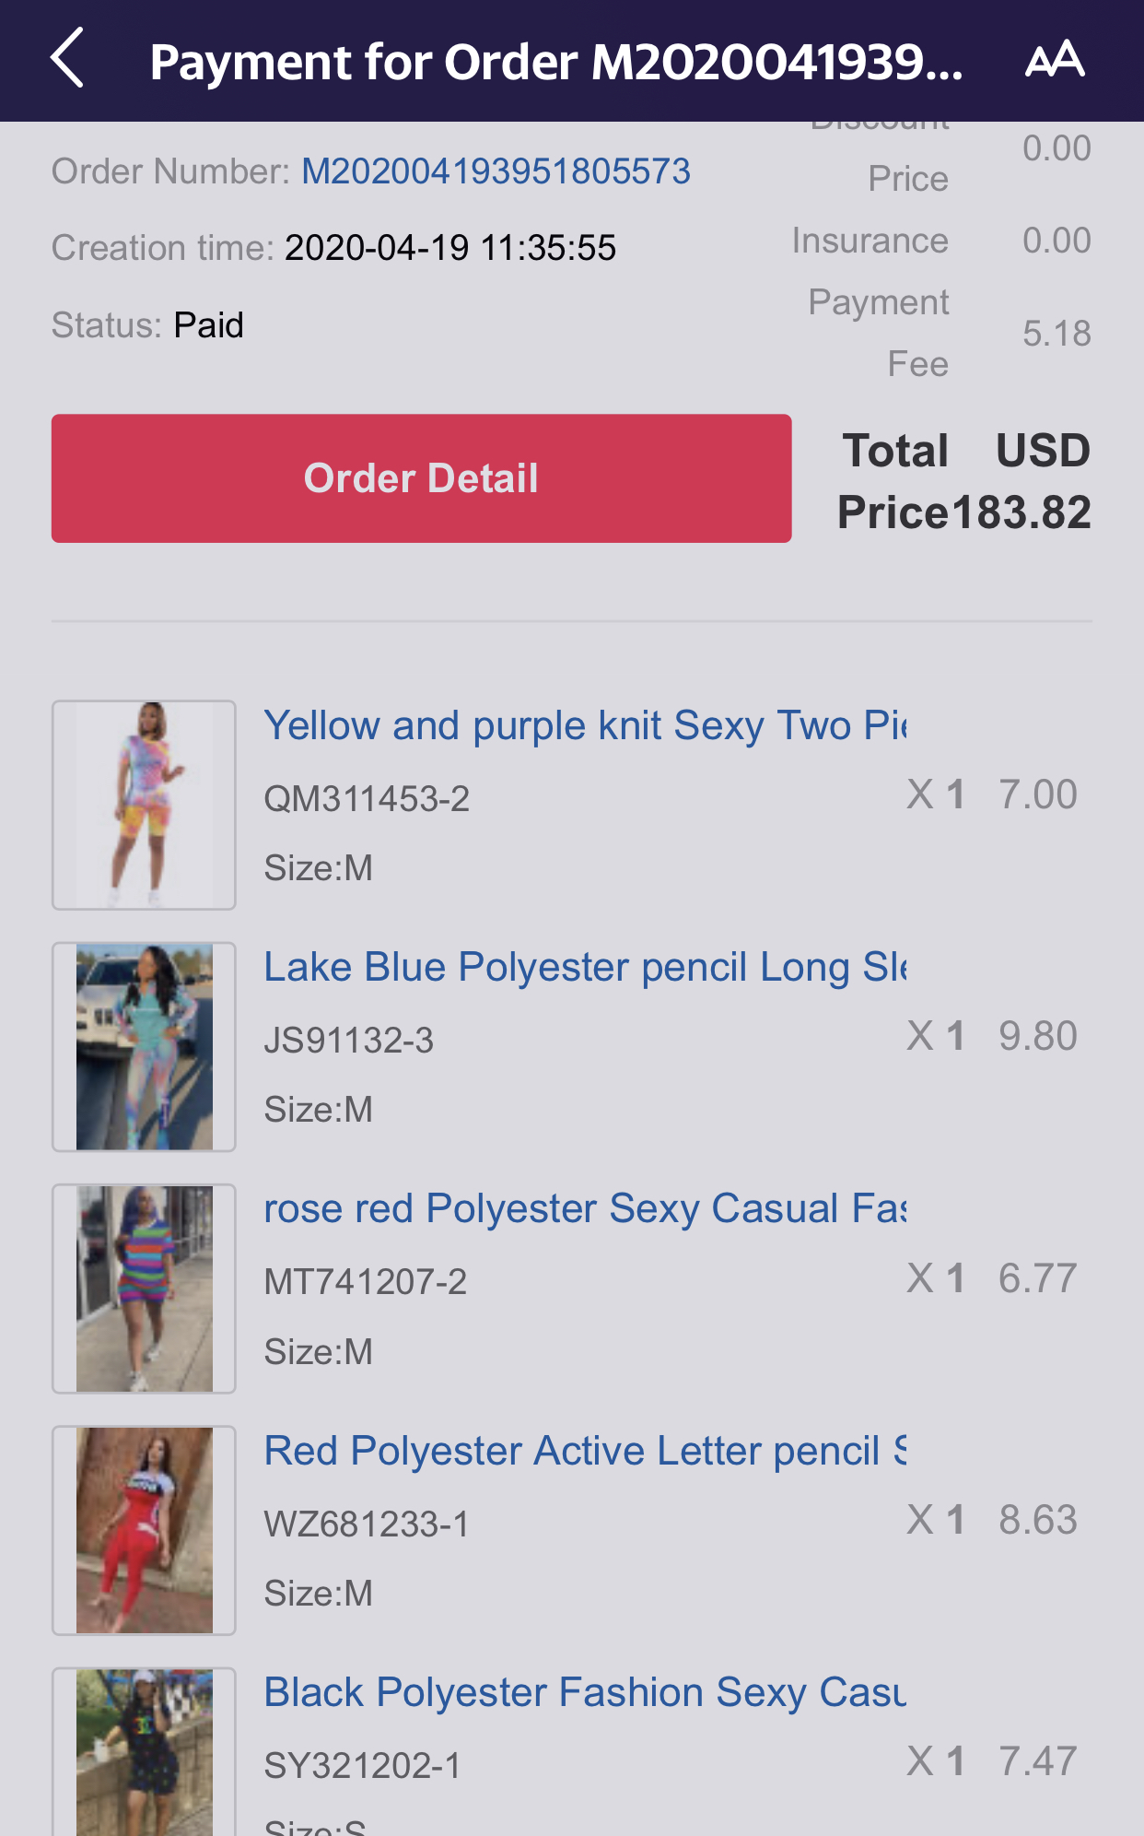Open Lake Blue Polyester pencil product link

585,967
